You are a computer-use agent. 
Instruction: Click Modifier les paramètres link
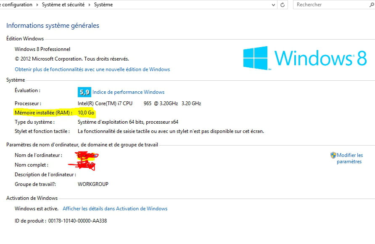point(350,158)
